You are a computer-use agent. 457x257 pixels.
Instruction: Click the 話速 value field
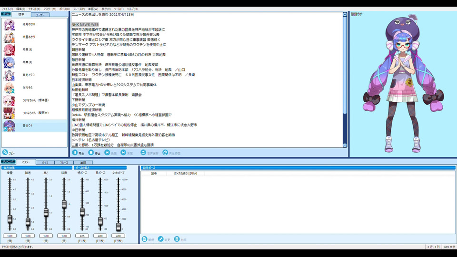point(28,236)
